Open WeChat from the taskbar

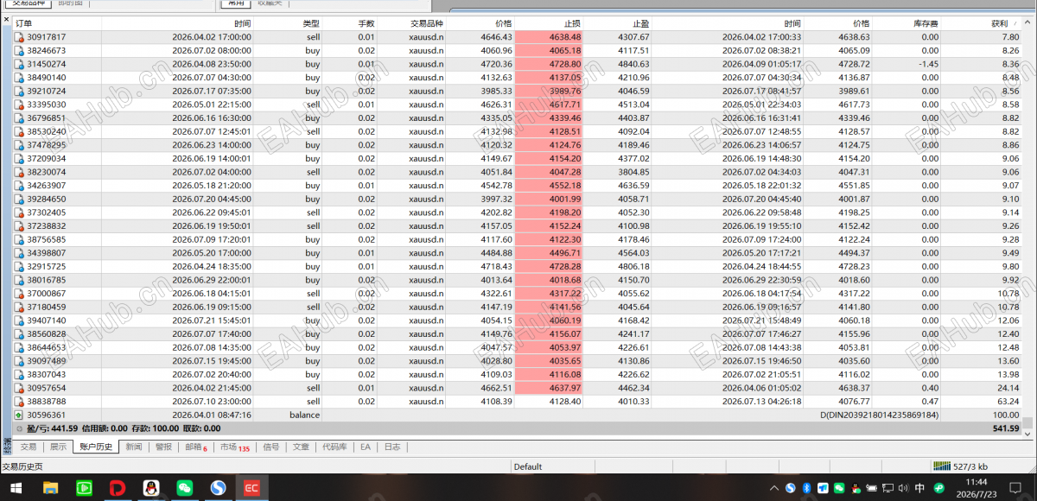click(185, 488)
